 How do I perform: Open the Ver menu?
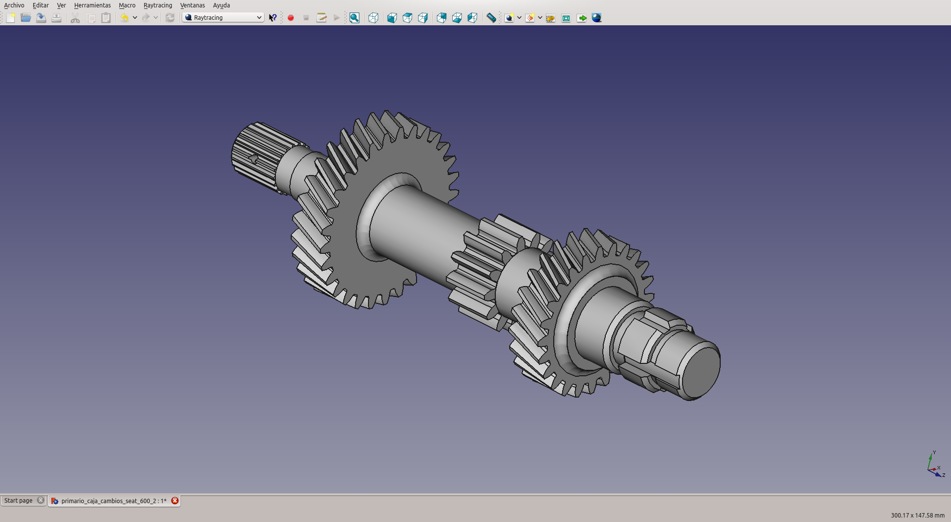(61, 5)
